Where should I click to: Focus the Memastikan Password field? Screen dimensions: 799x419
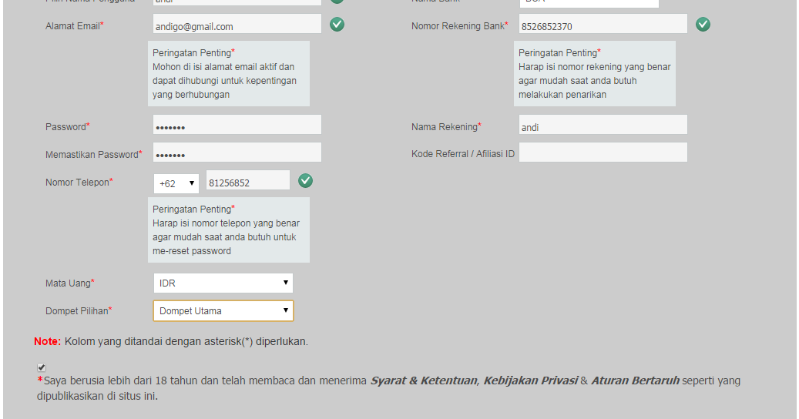237,153
